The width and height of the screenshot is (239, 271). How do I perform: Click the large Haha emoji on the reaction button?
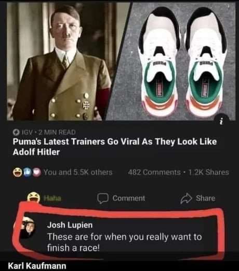34,197
